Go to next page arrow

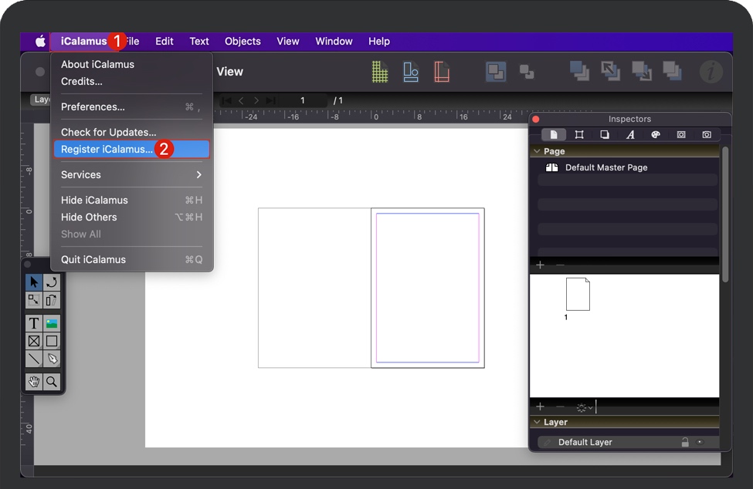256,101
